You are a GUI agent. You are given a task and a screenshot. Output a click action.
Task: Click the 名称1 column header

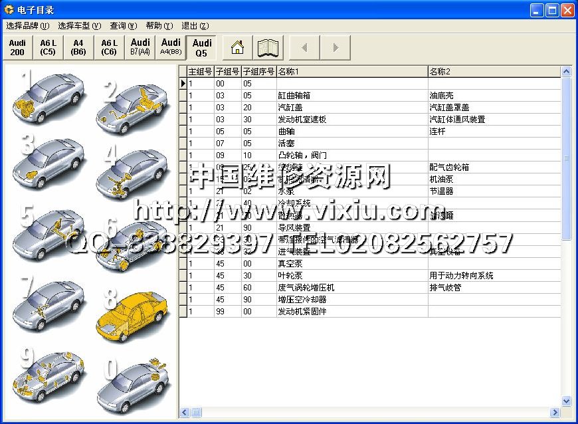[352, 71]
